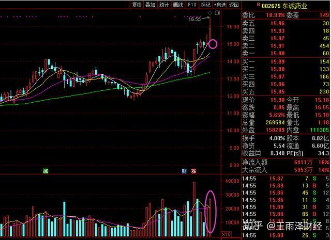Image resolution: width=331 pixels, height=240 pixels.
Task: Toggle the side panel icon beside diamond
Action: click(217, 13)
